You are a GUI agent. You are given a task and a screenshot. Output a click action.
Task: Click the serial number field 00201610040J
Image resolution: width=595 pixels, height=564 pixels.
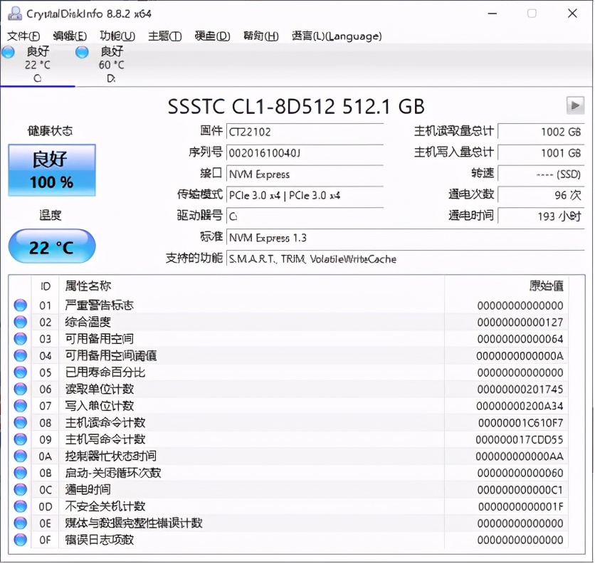(x=305, y=153)
